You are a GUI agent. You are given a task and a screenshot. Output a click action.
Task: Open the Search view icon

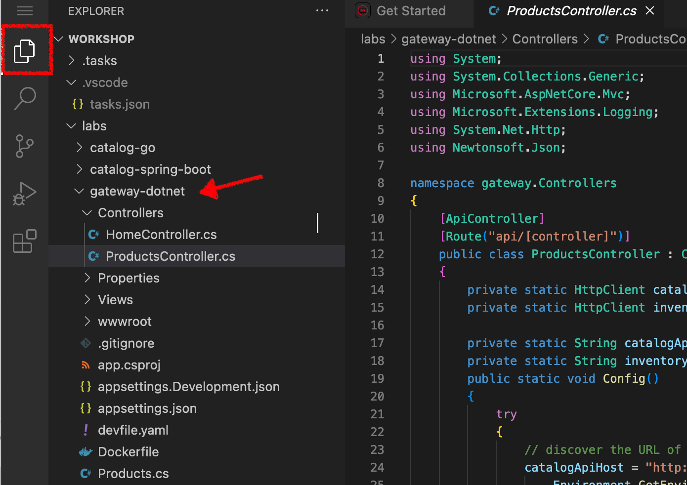[25, 98]
